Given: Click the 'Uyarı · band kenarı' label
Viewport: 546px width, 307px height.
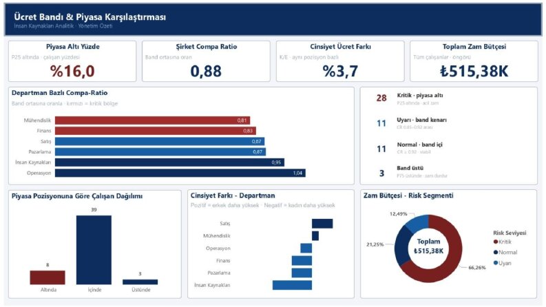Looking at the screenshot, I should (x=421, y=120).
